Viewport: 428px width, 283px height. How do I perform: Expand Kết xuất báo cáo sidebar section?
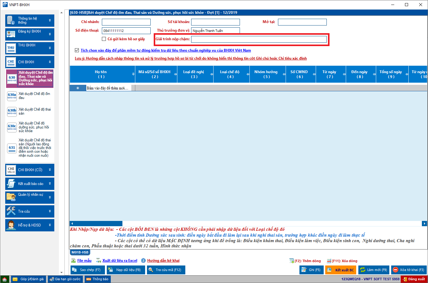(x=30, y=183)
